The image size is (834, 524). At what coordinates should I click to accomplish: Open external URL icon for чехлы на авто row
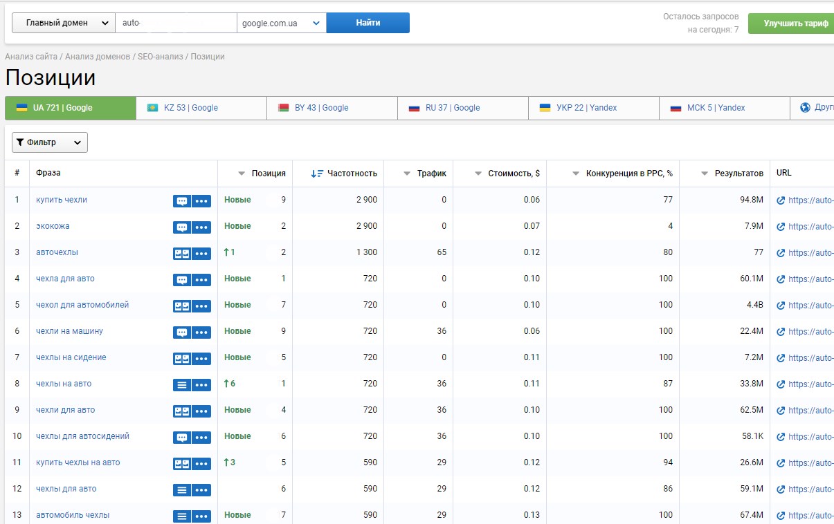(x=781, y=384)
